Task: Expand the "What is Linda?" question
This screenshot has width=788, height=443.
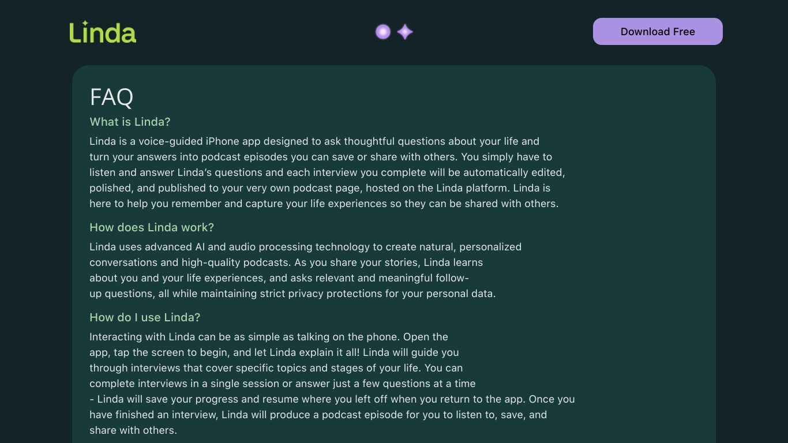Action: [130, 122]
